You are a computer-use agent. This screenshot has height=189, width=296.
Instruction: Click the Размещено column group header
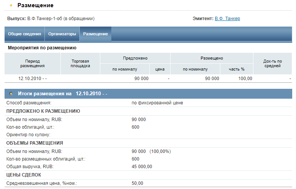pos(211,58)
